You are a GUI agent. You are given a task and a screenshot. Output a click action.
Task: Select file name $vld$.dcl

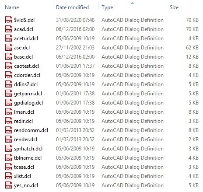point(24,20)
